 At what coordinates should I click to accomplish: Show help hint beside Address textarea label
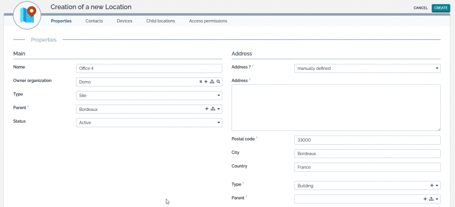[250, 80]
